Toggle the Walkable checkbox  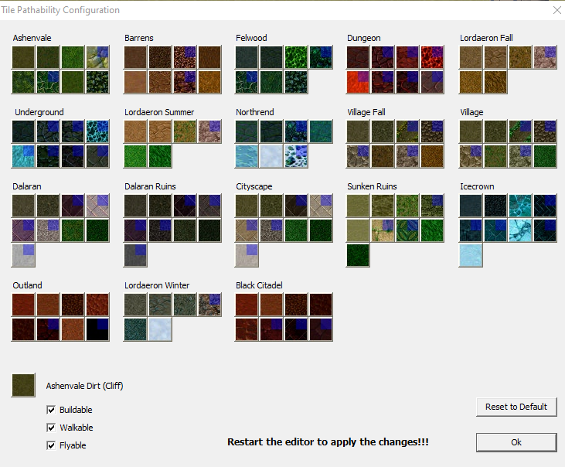[51, 428]
